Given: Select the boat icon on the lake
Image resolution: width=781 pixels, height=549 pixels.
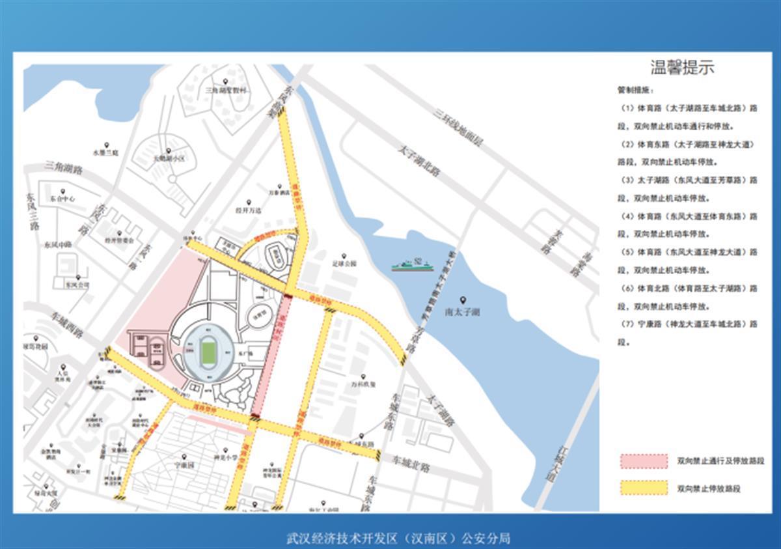Looking at the screenshot, I should (x=413, y=264).
